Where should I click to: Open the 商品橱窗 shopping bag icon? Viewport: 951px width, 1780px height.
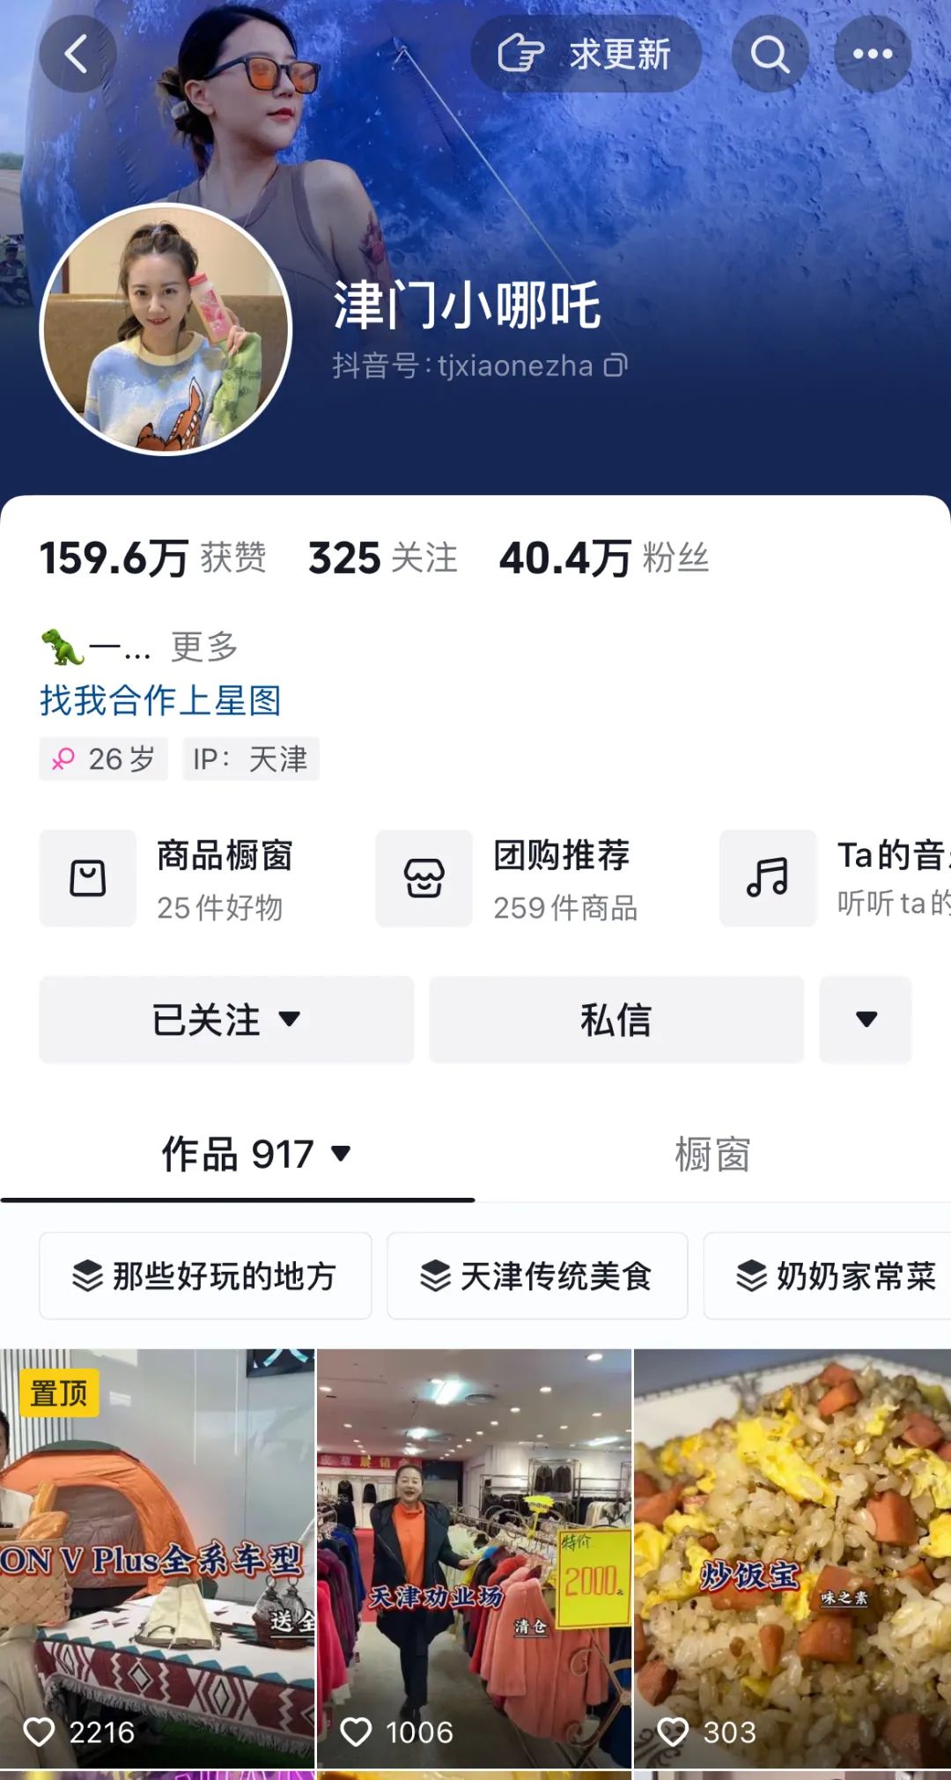pos(87,878)
